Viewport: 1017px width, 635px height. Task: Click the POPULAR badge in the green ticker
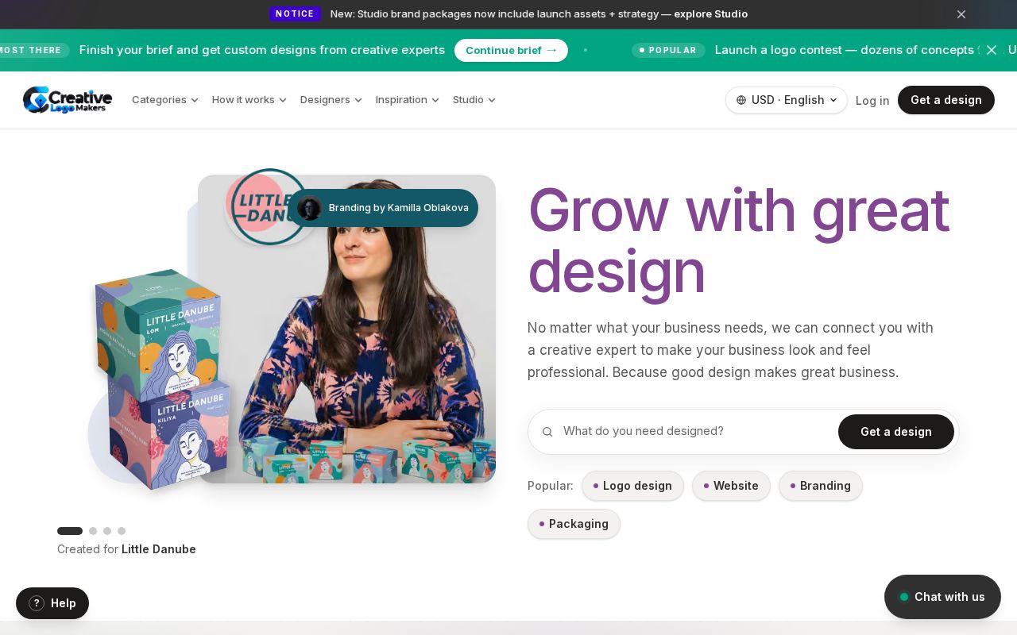(668, 50)
